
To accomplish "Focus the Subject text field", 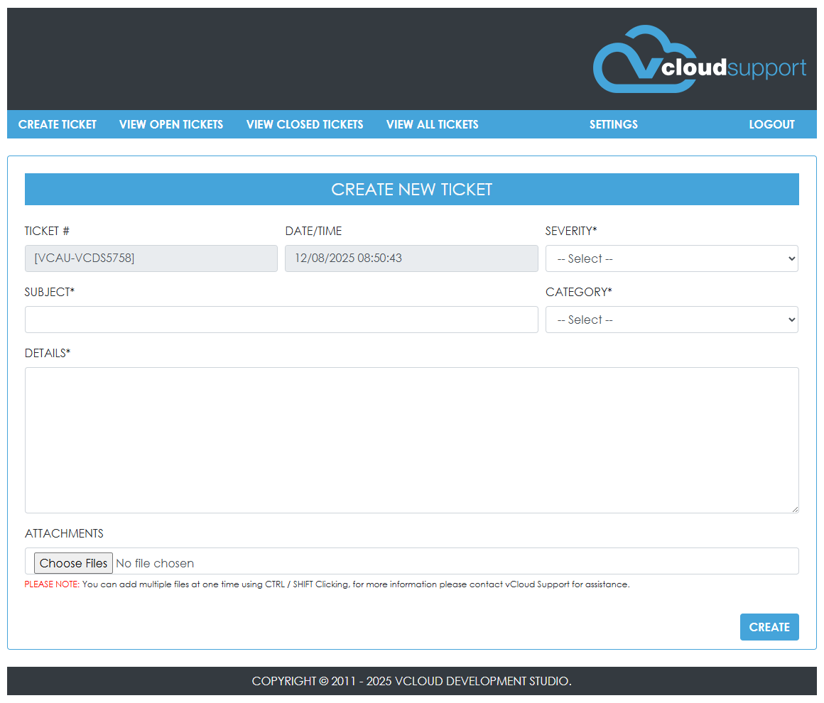I will click(x=281, y=320).
